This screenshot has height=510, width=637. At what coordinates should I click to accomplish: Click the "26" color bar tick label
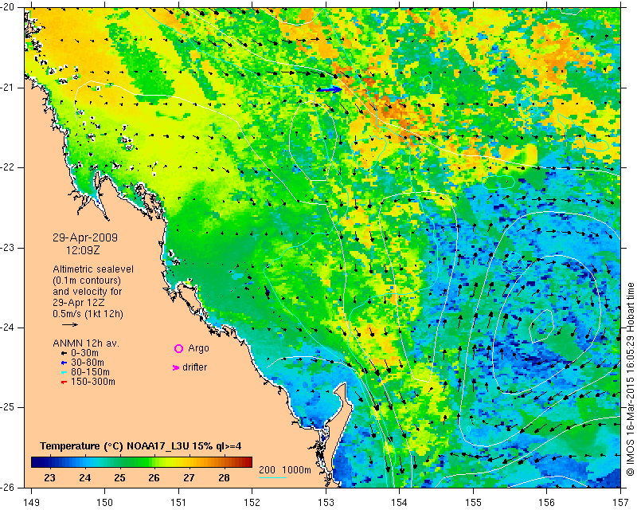pos(154,478)
